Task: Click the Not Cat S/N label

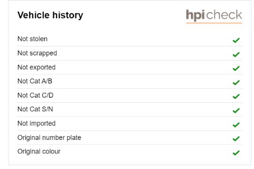Action: (35, 109)
